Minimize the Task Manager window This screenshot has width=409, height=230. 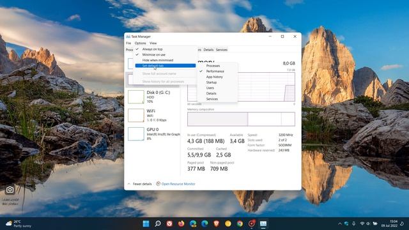[x=270, y=36]
